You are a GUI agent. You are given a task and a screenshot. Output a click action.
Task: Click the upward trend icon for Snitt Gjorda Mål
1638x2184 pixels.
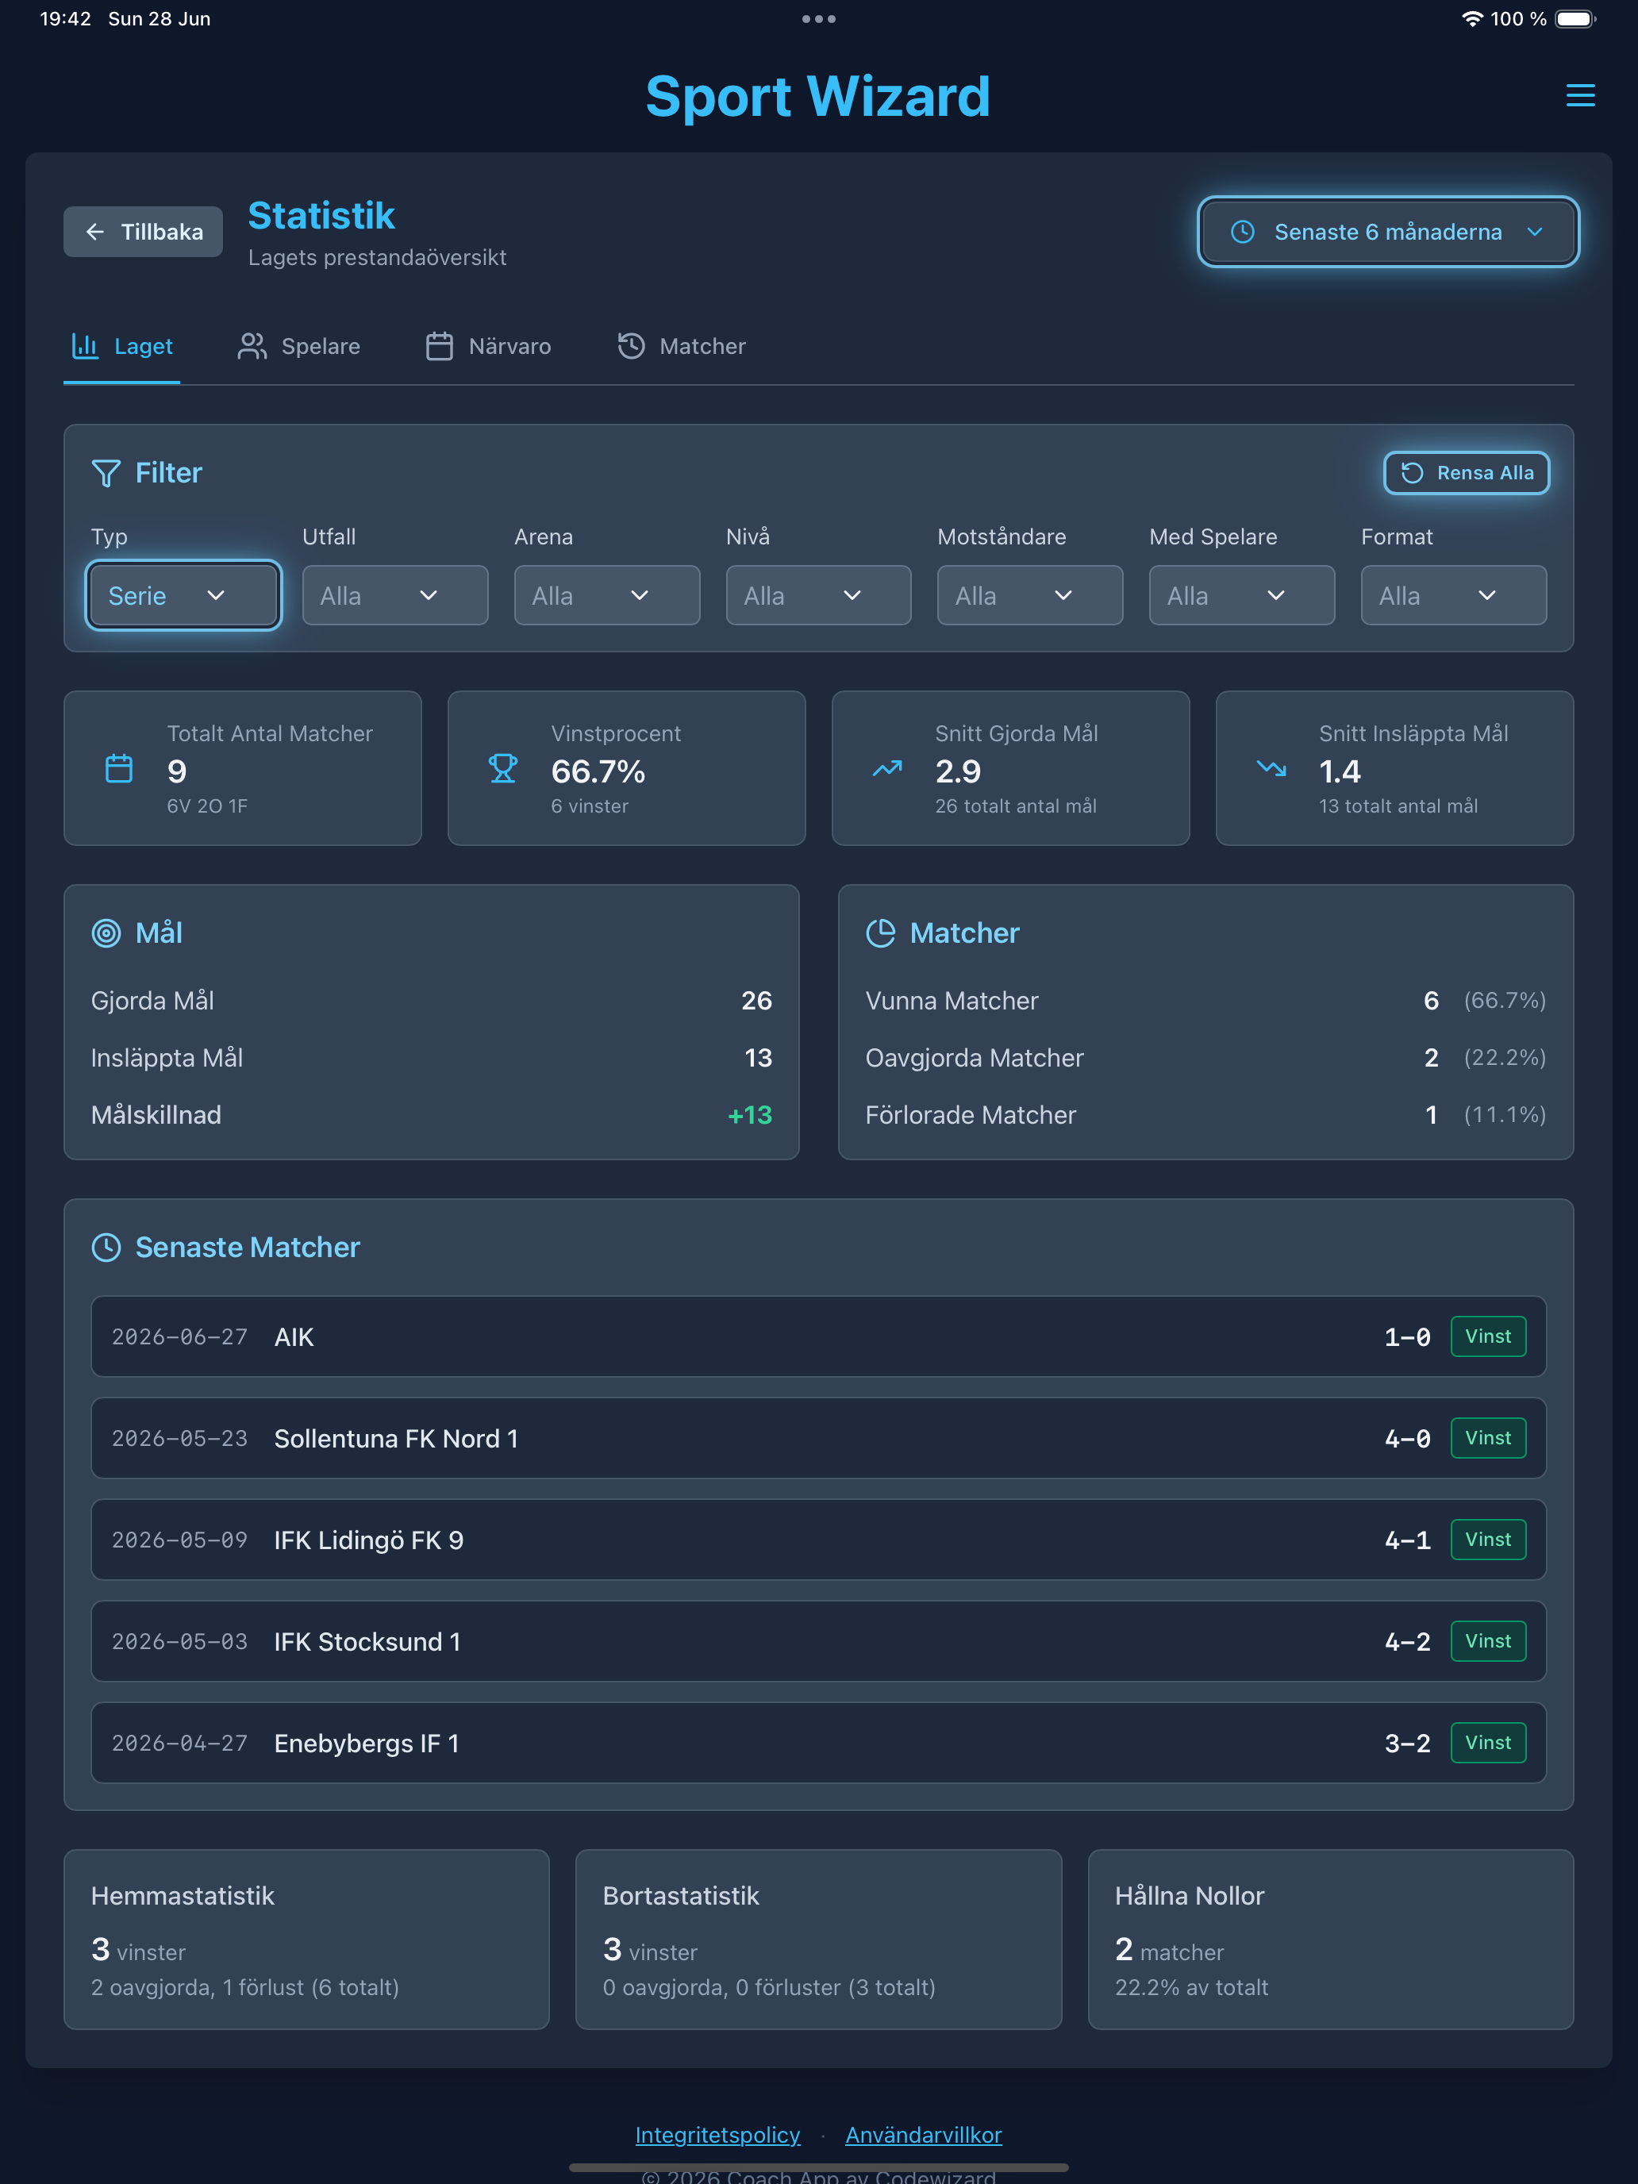coord(886,768)
